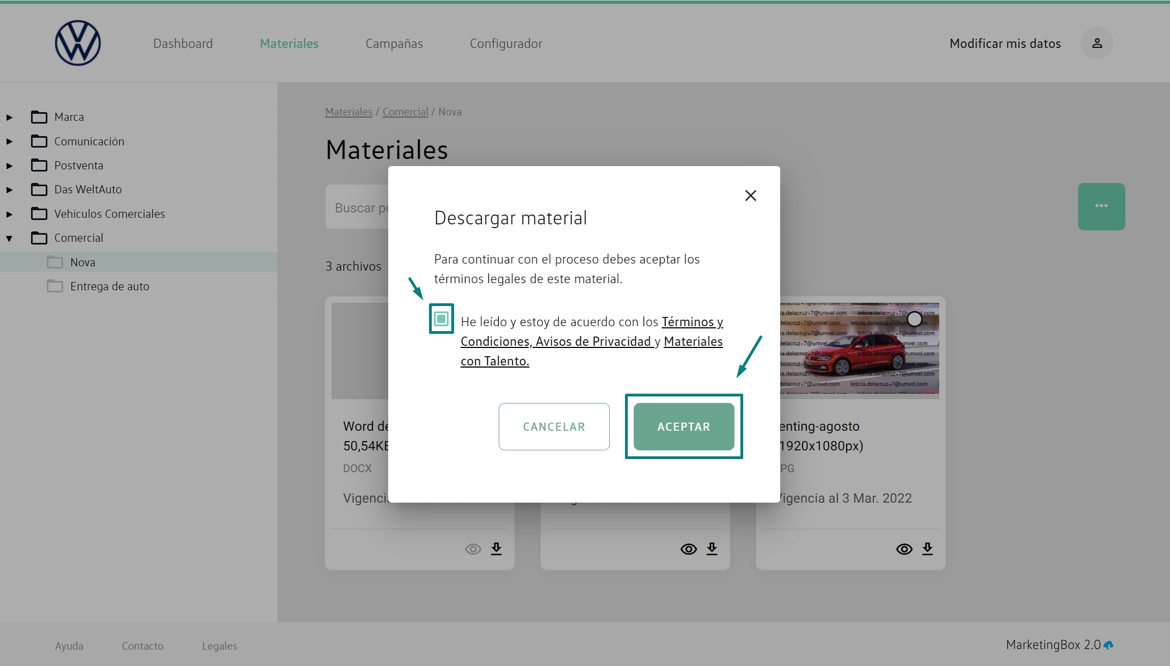Open the Materiales con Talento link
The height and width of the screenshot is (666, 1170).
tap(693, 341)
